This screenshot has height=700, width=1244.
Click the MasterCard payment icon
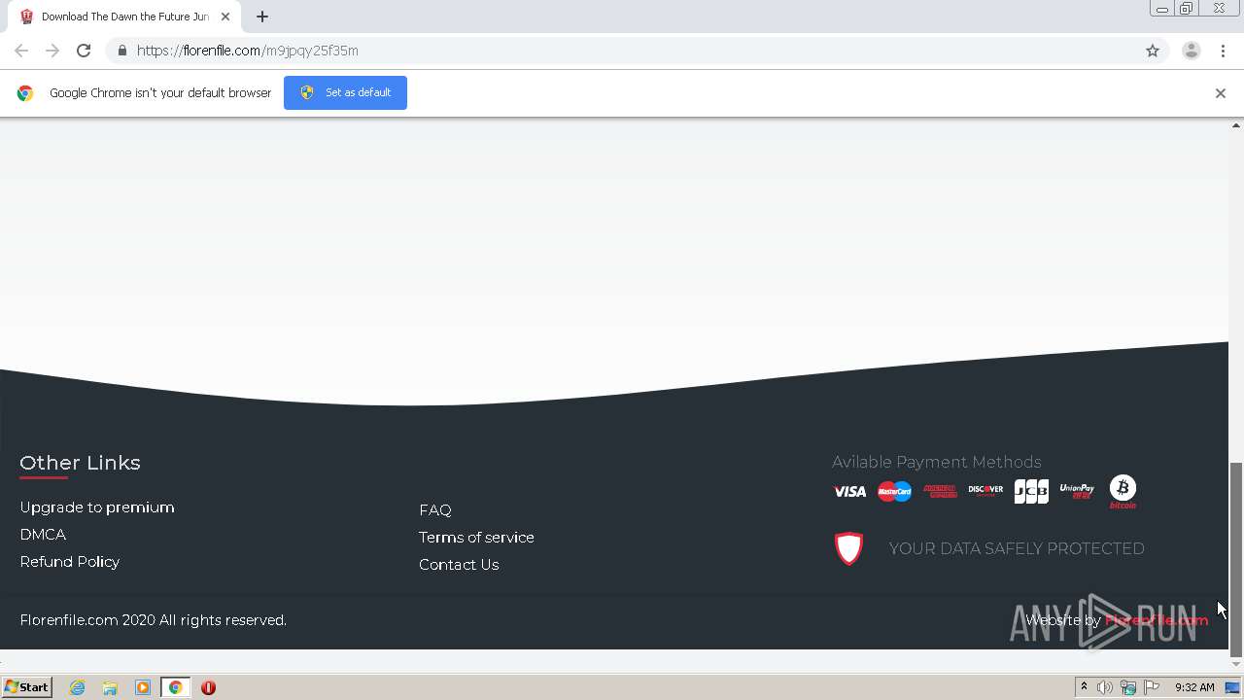tap(894, 492)
